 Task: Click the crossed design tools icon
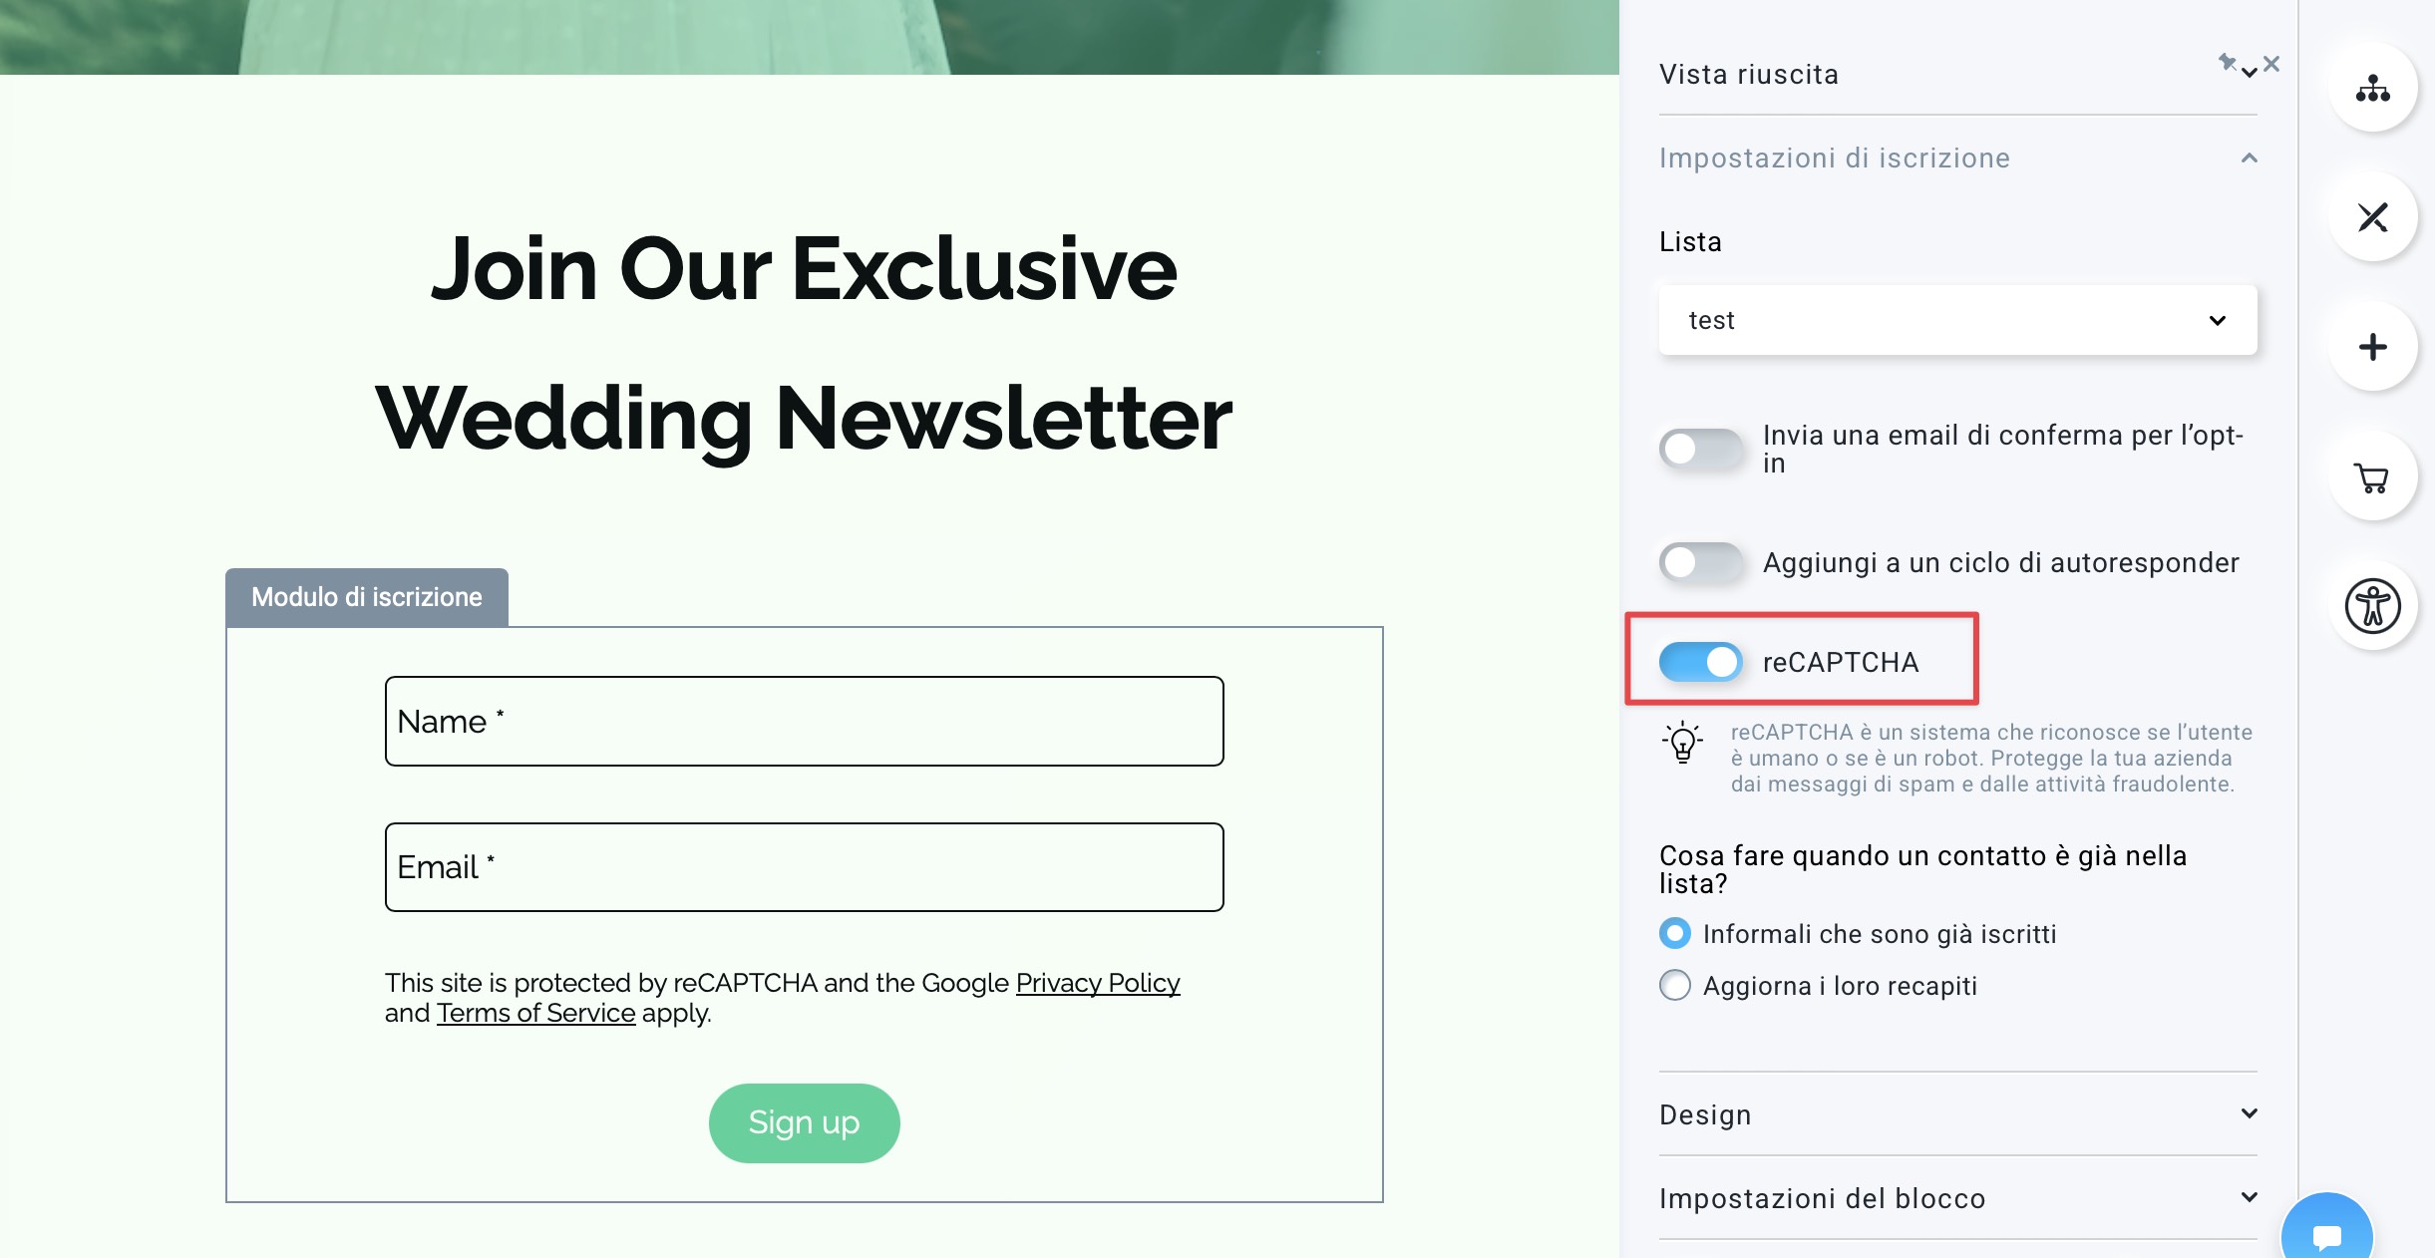(x=2372, y=217)
